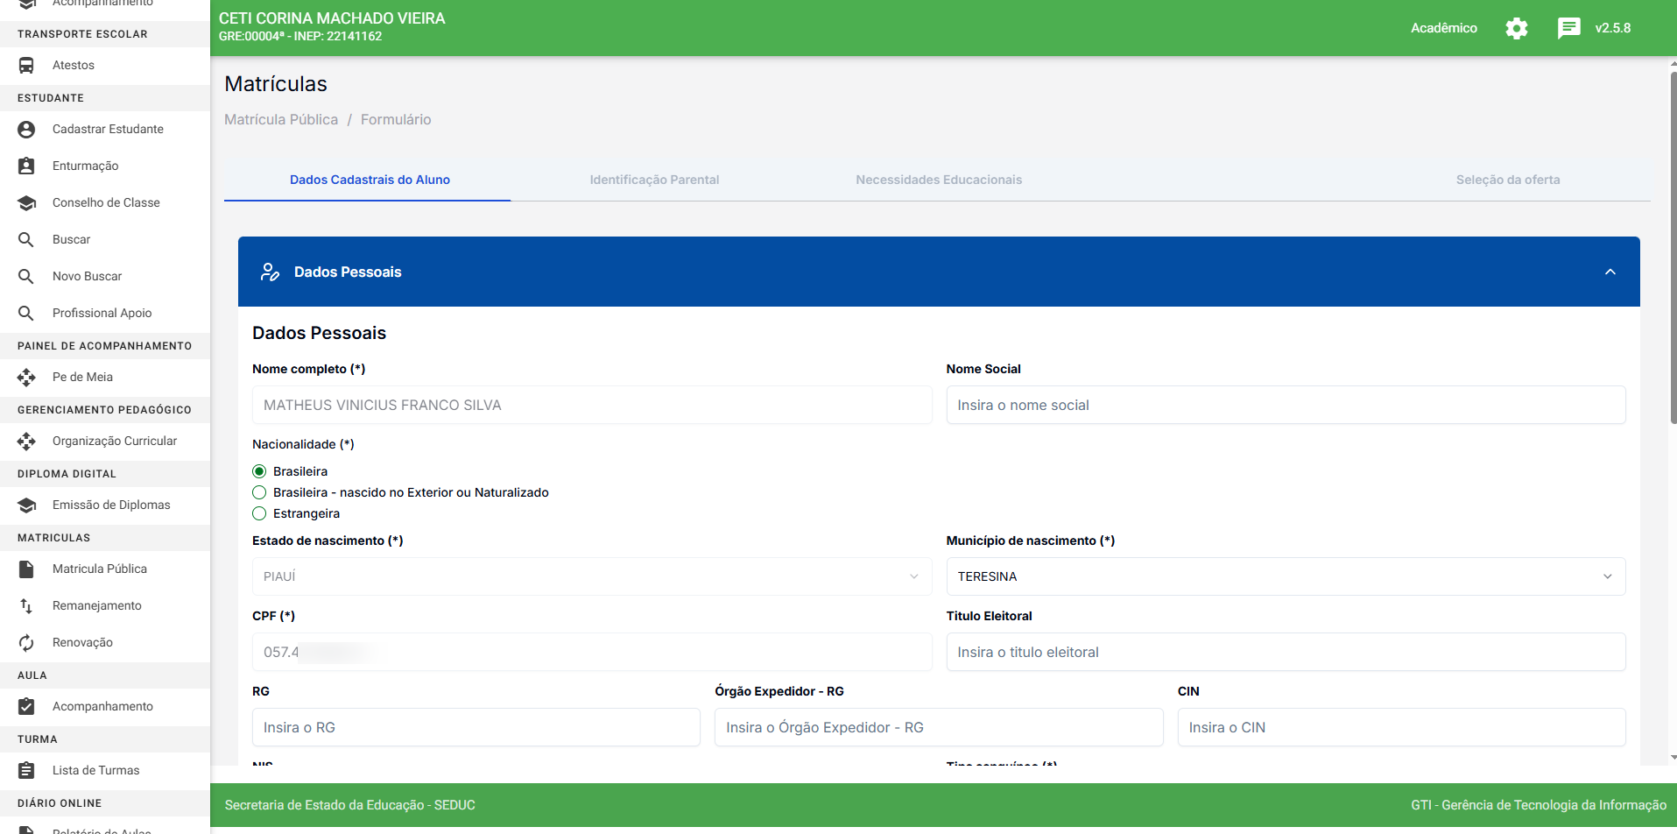Click the Nome Social input field

1285,405
